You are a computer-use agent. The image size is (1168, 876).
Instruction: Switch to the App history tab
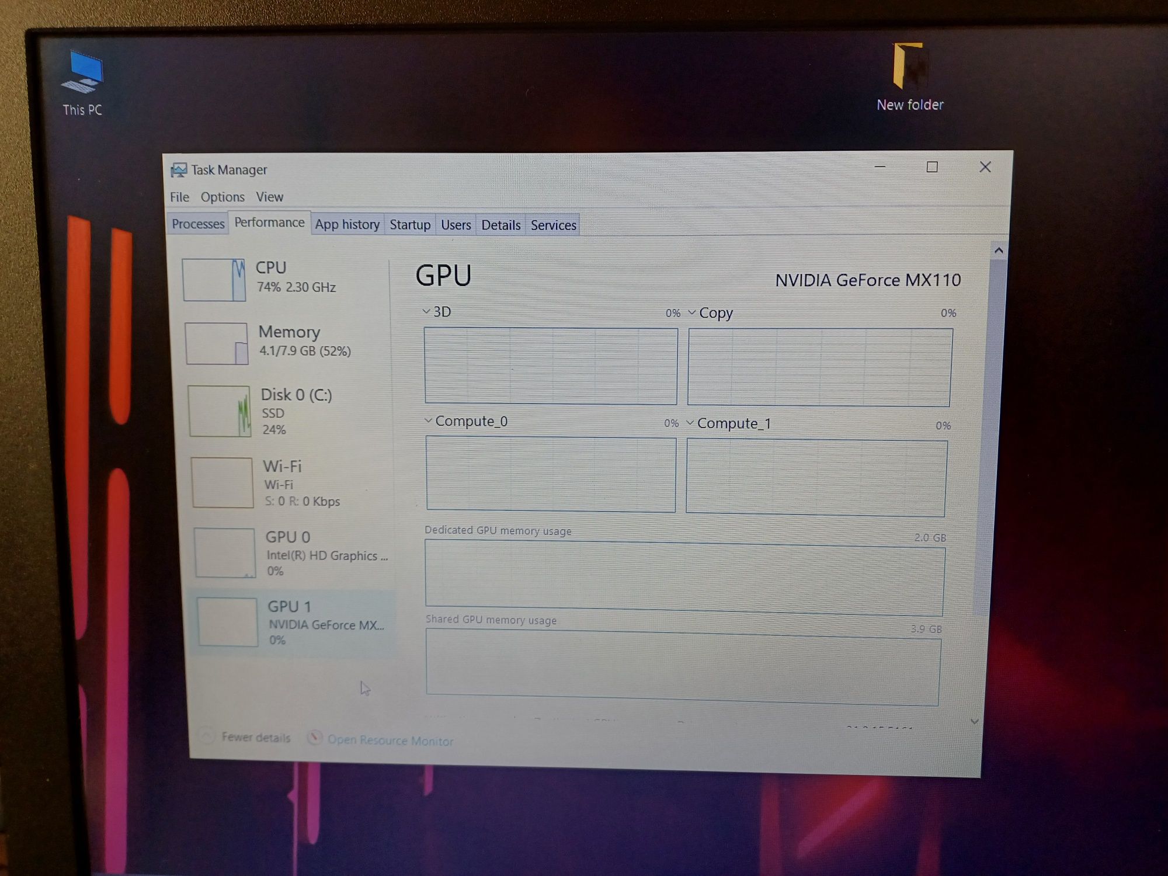click(347, 224)
